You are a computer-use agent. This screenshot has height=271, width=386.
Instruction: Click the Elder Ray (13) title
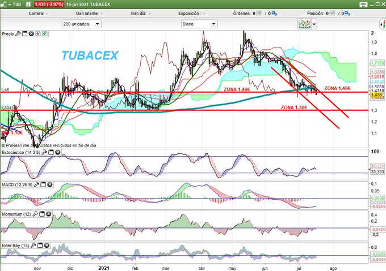tap(15, 245)
